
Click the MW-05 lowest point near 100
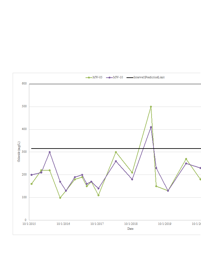(60, 198)
